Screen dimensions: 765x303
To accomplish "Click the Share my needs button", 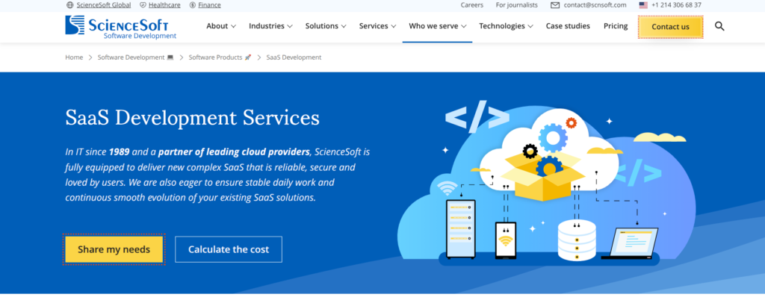I will pyautogui.click(x=114, y=249).
